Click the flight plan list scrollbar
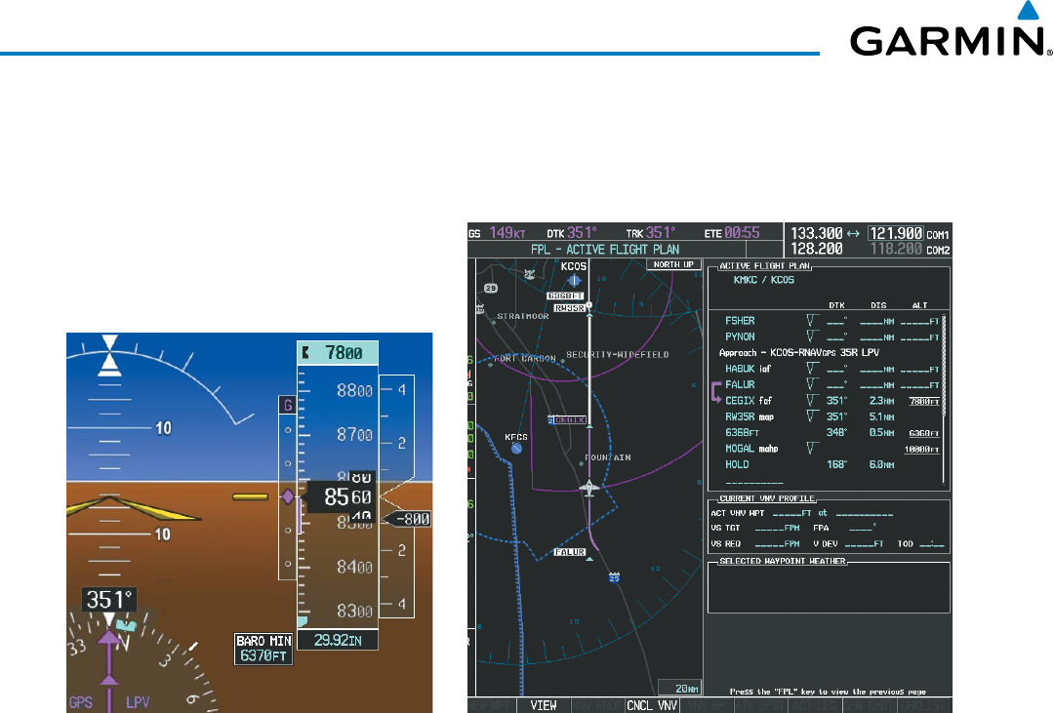1054x713 pixels. [945, 399]
